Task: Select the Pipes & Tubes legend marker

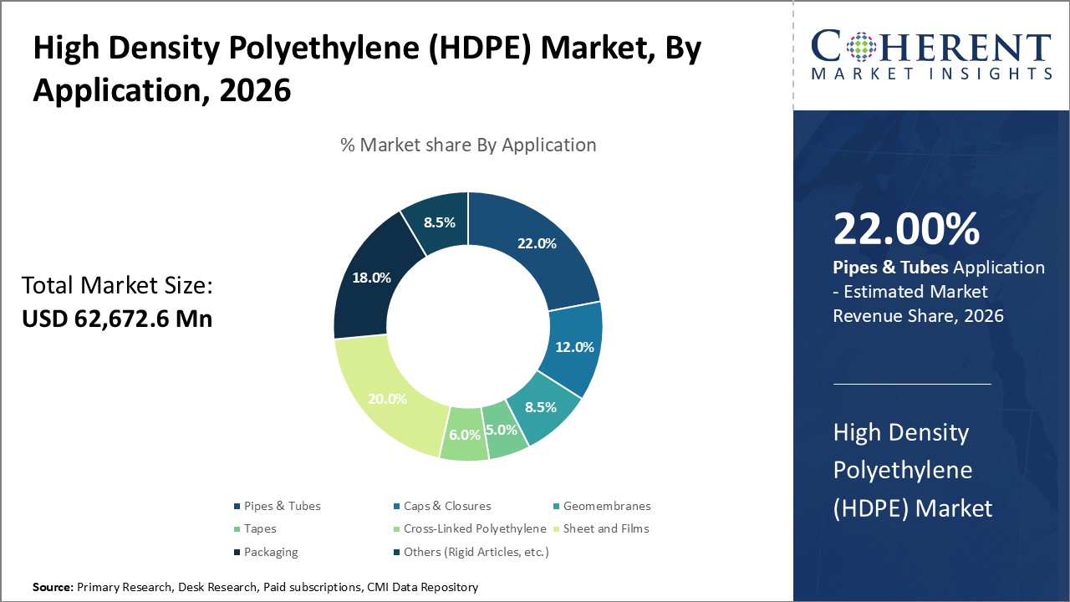Action: click(x=237, y=506)
